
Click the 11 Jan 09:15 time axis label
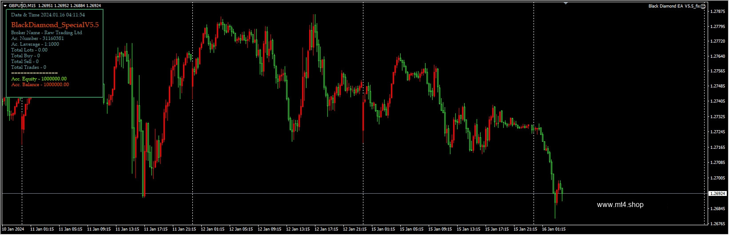click(x=99, y=230)
